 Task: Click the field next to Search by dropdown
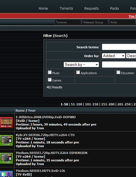click(119, 65)
